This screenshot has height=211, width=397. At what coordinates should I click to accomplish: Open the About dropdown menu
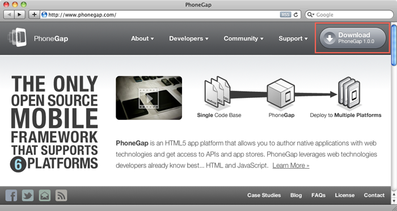[x=142, y=38]
